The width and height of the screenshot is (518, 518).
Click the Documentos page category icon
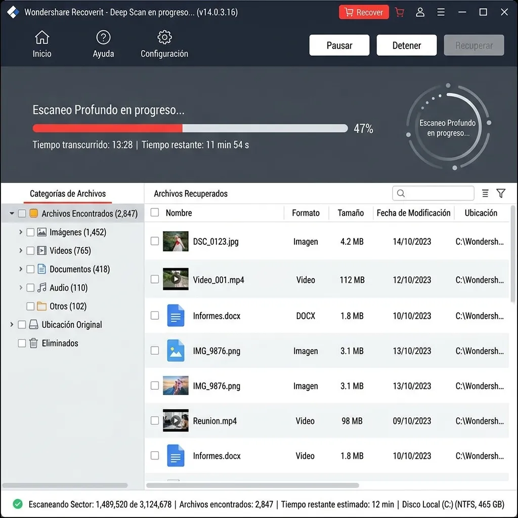41,269
